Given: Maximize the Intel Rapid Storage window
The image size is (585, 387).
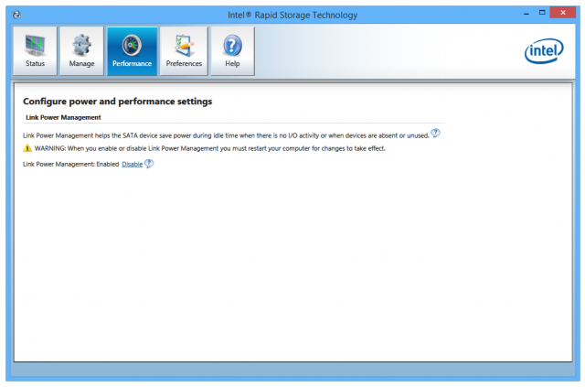Looking at the screenshot, I should coord(542,13).
